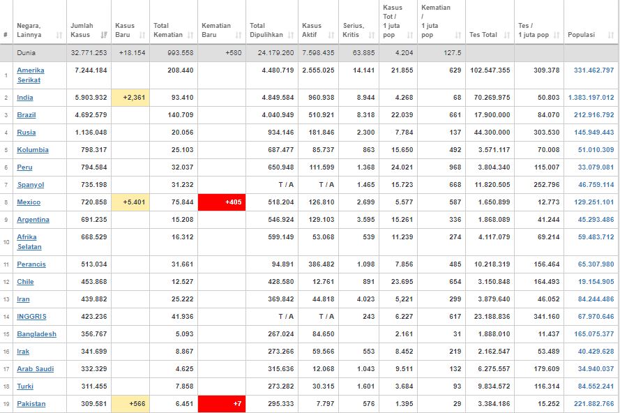Sort by Kasus Tot / 1 juta pop icon
Image resolution: width=620 pixels, height=413 pixels.
(x=410, y=35)
